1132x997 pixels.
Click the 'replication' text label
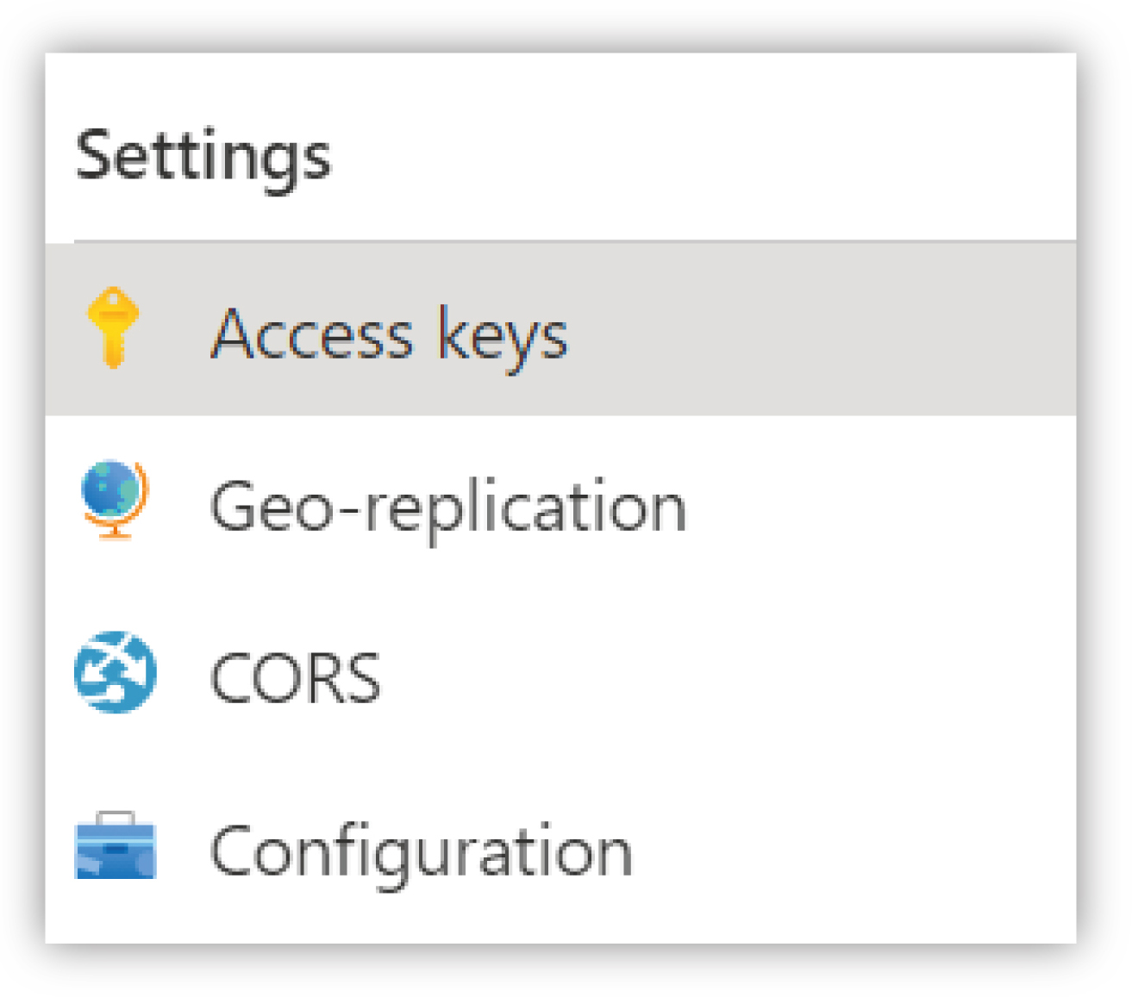click(x=526, y=508)
